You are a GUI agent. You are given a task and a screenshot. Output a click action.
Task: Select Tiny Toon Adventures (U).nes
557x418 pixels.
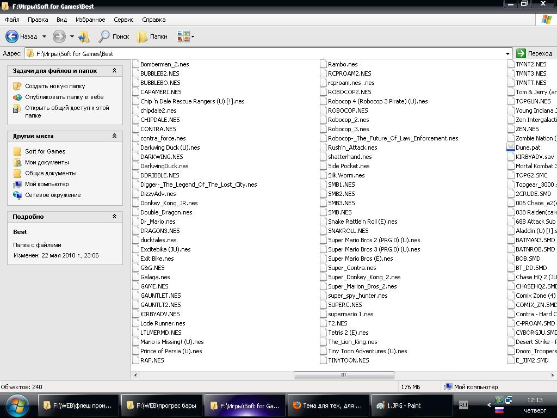367,351
